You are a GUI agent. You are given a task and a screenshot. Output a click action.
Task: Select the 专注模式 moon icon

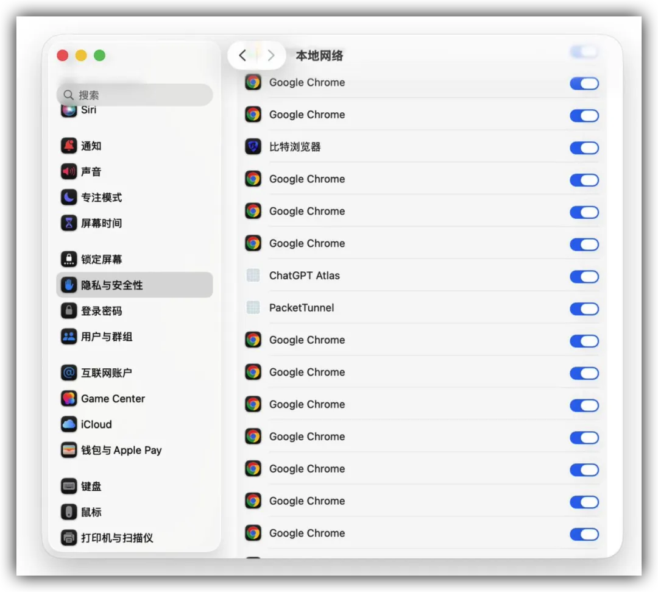point(69,198)
